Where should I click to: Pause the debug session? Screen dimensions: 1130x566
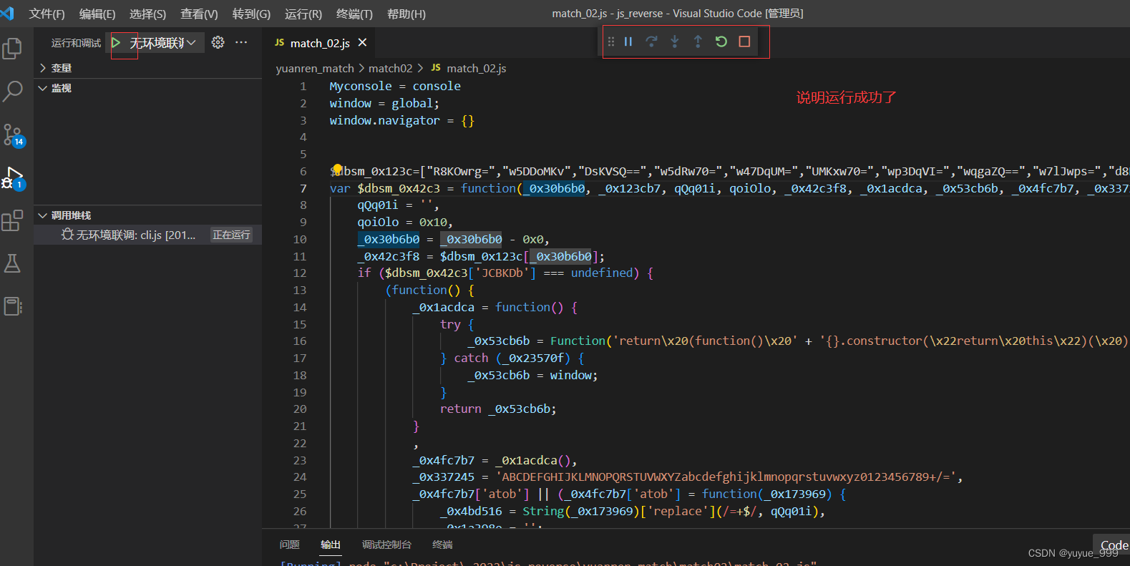point(628,42)
